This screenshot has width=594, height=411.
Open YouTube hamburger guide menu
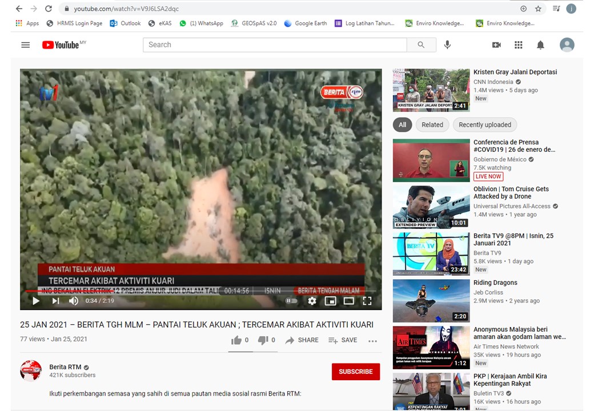(x=25, y=45)
